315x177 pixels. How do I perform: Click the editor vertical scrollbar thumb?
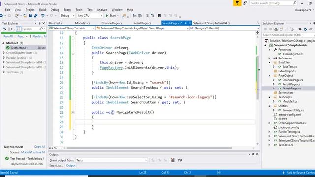point(258,78)
